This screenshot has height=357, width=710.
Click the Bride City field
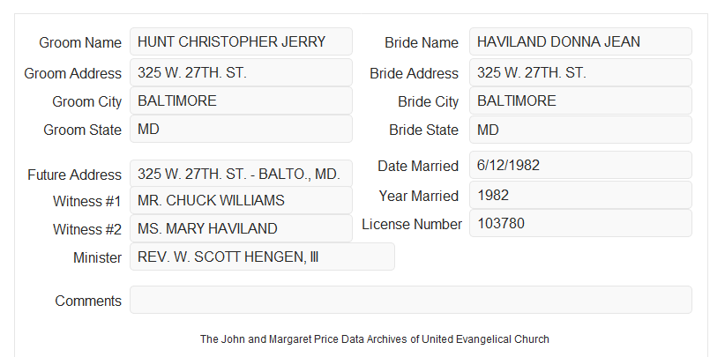coord(580,100)
